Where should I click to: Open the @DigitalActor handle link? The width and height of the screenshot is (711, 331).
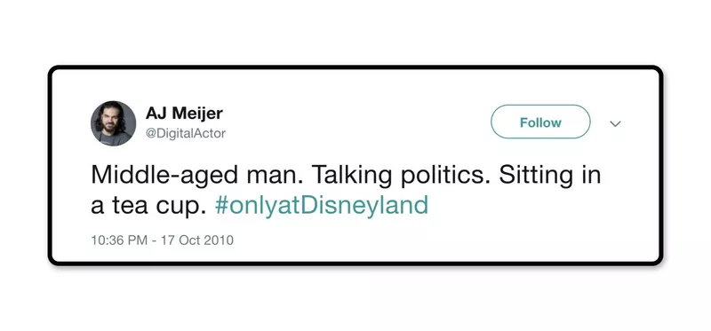[186, 134]
